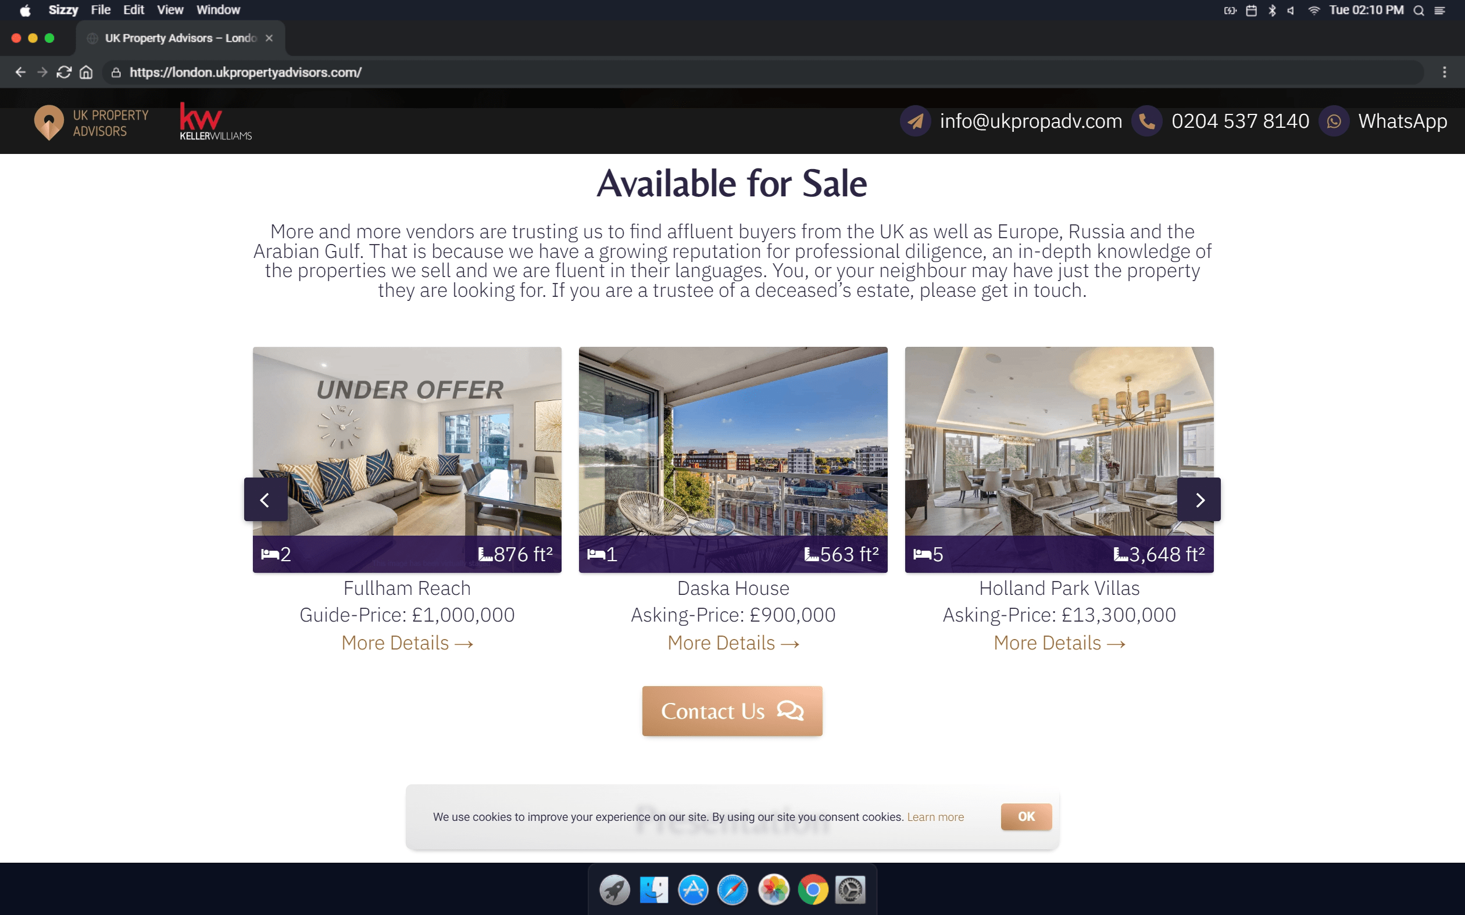Click the browser back arrow
Image resolution: width=1465 pixels, height=915 pixels.
pyautogui.click(x=20, y=72)
